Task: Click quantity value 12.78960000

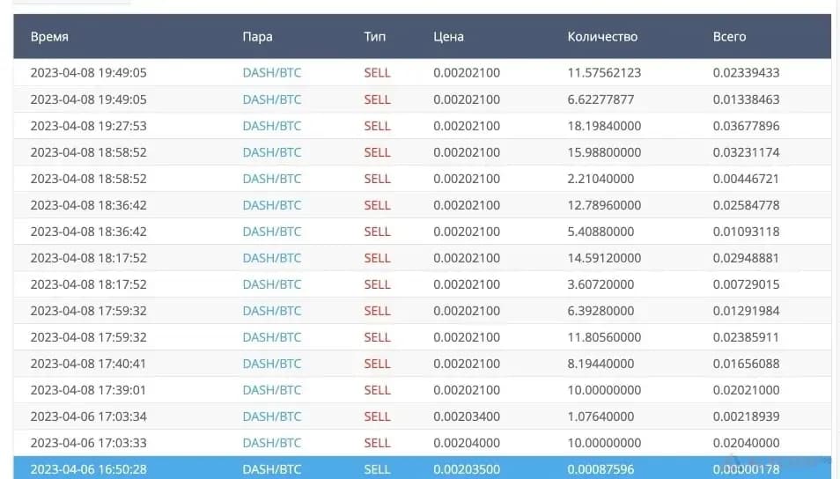Action: (x=604, y=205)
